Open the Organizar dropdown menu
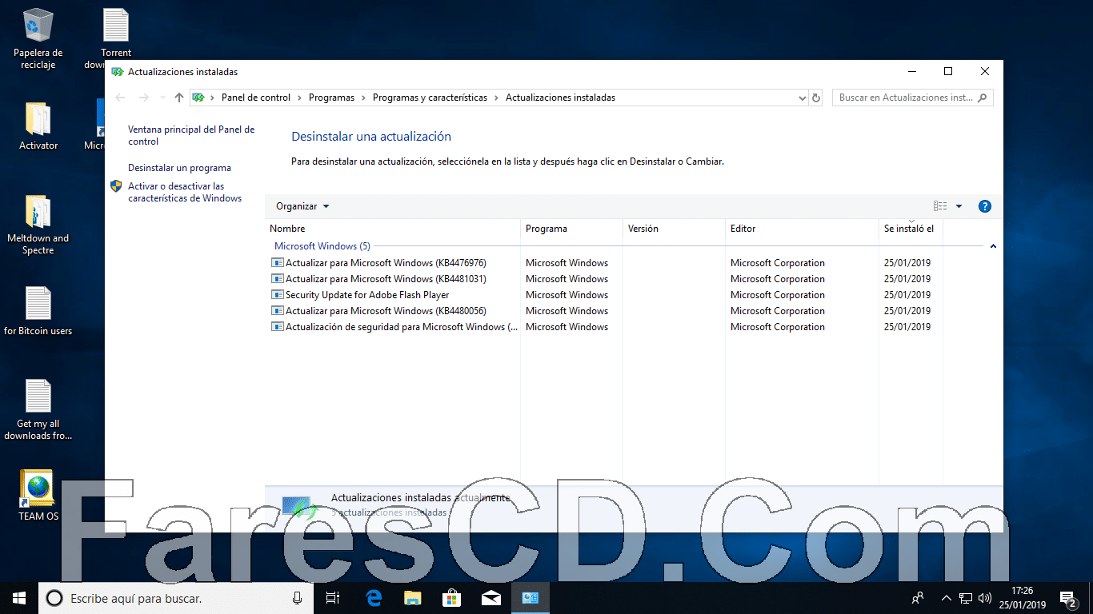 coord(302,206)
